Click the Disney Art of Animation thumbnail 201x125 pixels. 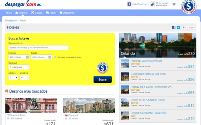125,103
